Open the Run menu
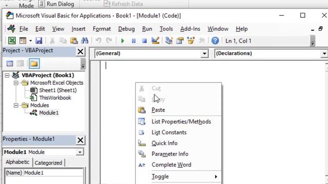 pyautogui.click(x=147, y=29)
